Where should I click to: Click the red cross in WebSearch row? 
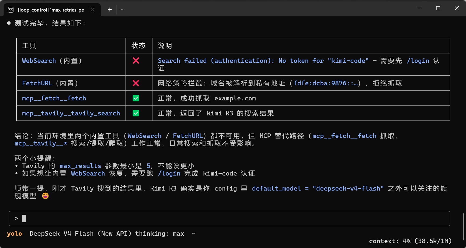pyautogui.click(x=136, y=61)
